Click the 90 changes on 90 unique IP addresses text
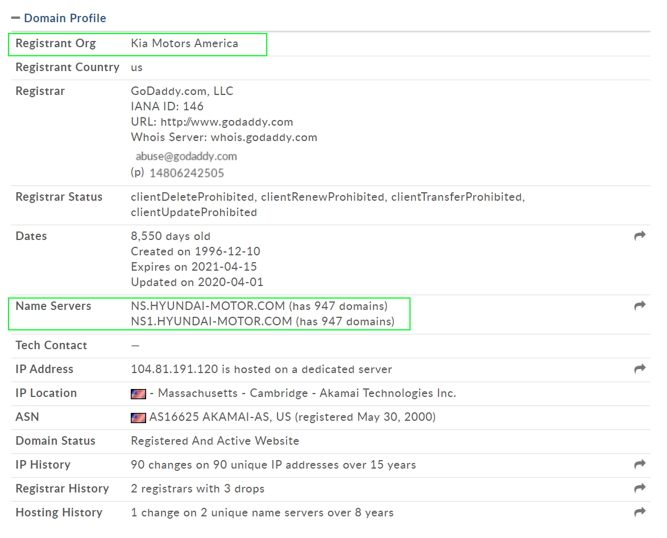 274,465
